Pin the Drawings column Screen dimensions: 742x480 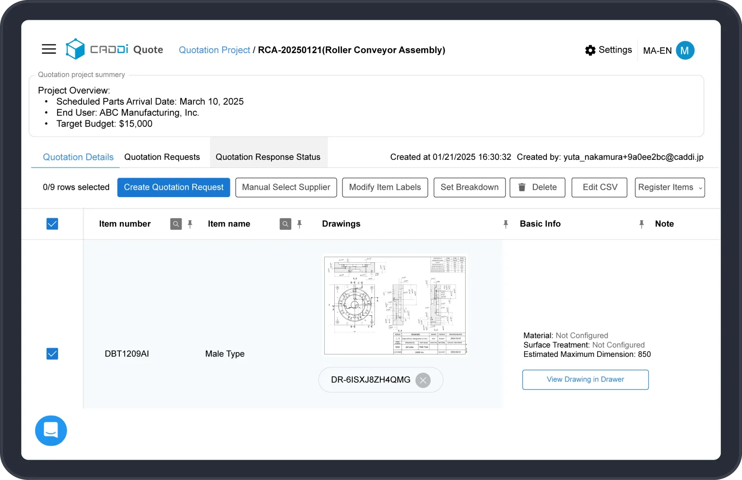pos(506,224)
